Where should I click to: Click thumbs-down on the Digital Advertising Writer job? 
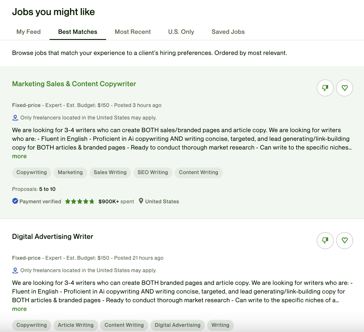click(325, 240)
